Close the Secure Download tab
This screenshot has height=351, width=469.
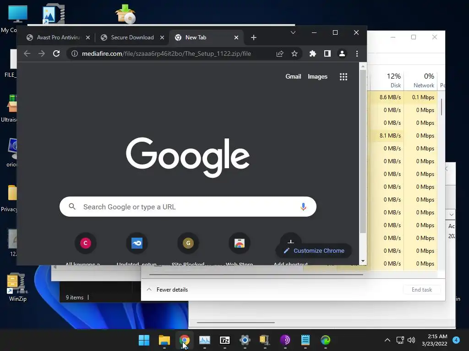click(162, 37)
